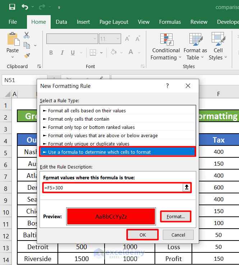Click the Riverside cell
239x265 pixels.
click(x=38, y=259)
